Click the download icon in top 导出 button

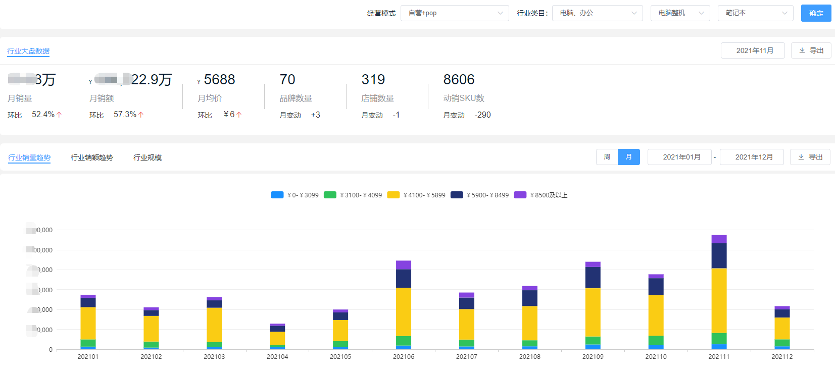pos(802,50)
